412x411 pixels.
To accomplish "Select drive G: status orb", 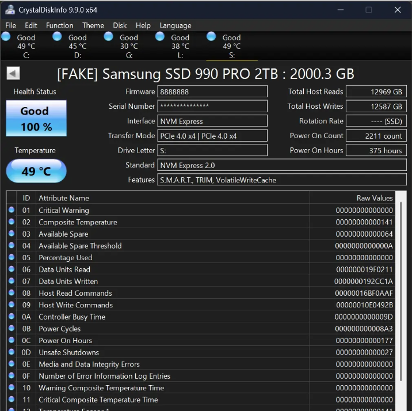I will click(108, 36).
